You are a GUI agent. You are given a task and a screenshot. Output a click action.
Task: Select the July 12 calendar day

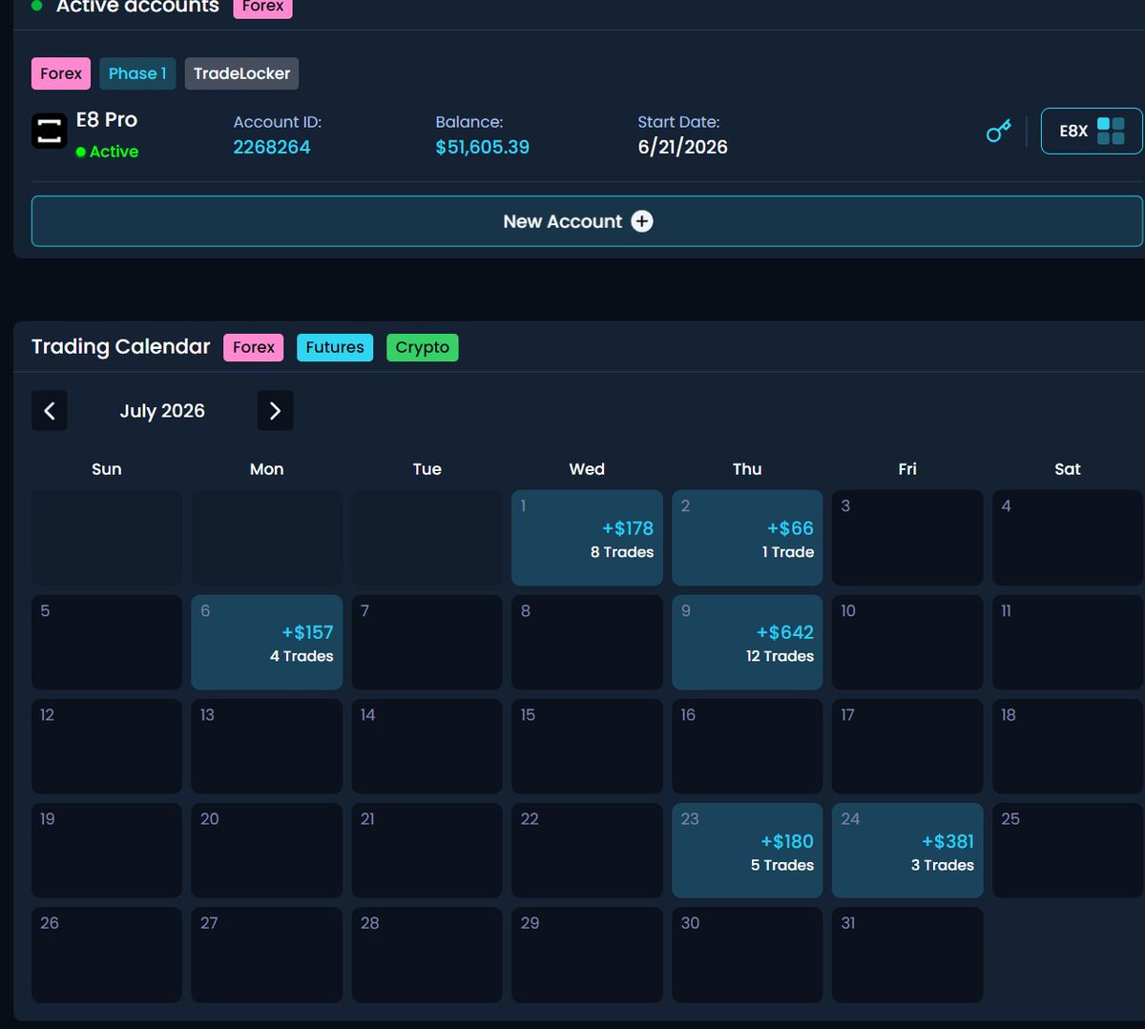(107, 747)
